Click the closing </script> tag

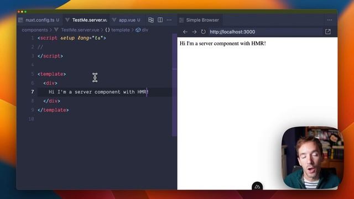(50, 56)
